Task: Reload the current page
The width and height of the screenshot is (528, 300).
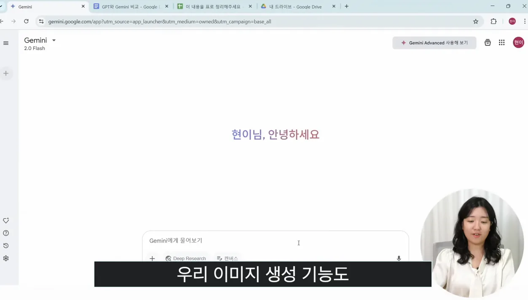Action: coord(26,21)
